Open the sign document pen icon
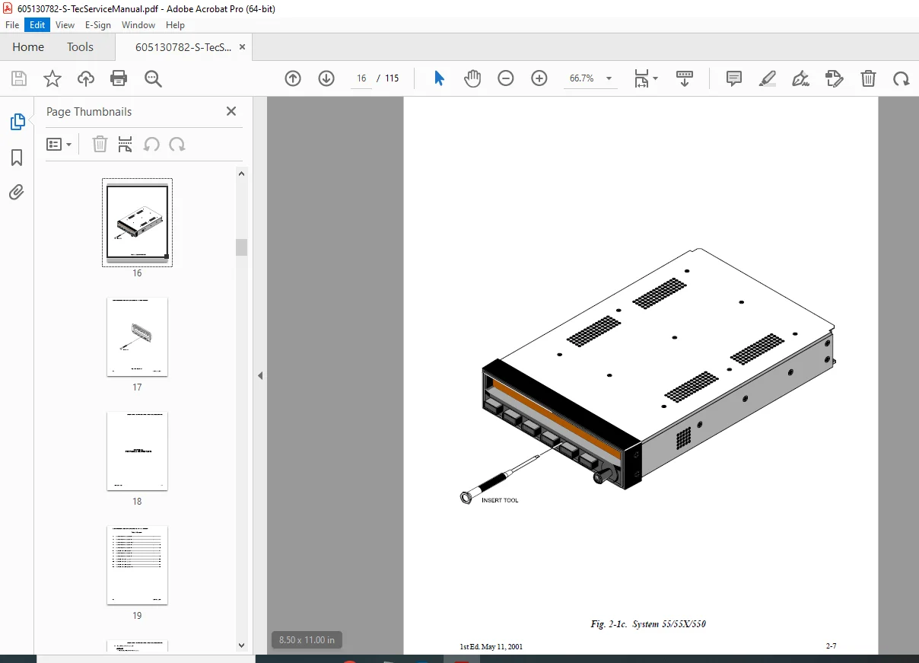The image size is (919, 663). click(800, 78)
